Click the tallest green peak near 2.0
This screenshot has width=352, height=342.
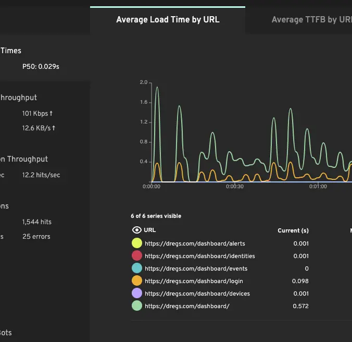point(157,87)
